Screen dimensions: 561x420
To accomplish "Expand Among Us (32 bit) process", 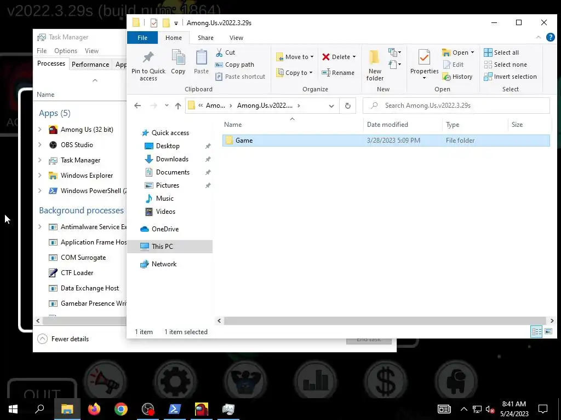I will coord(40,129).
